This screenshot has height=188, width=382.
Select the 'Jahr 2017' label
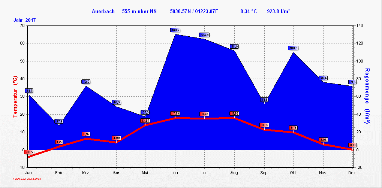click(25, 20)
